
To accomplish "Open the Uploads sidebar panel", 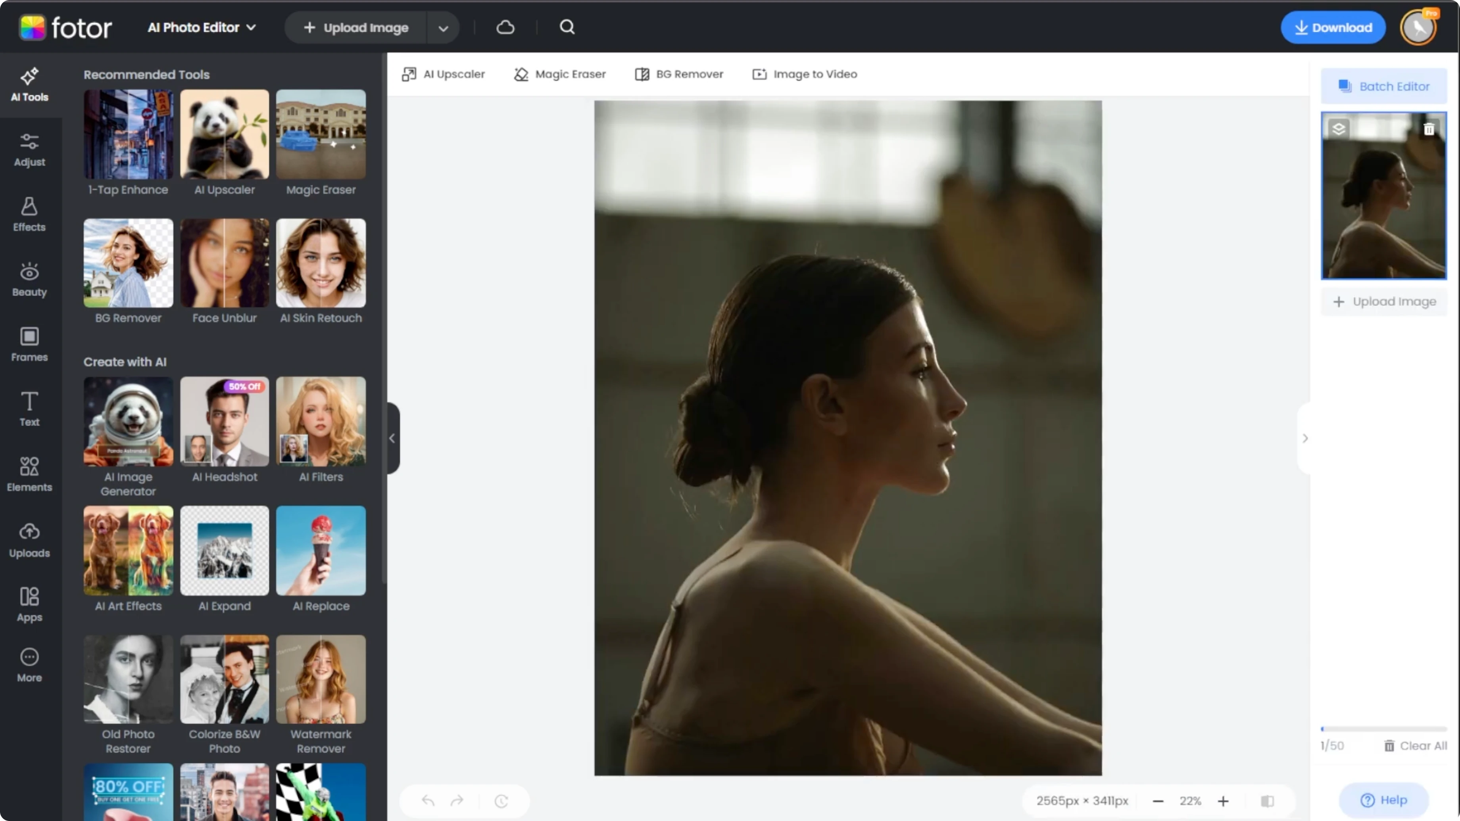I will pos(29,540).
